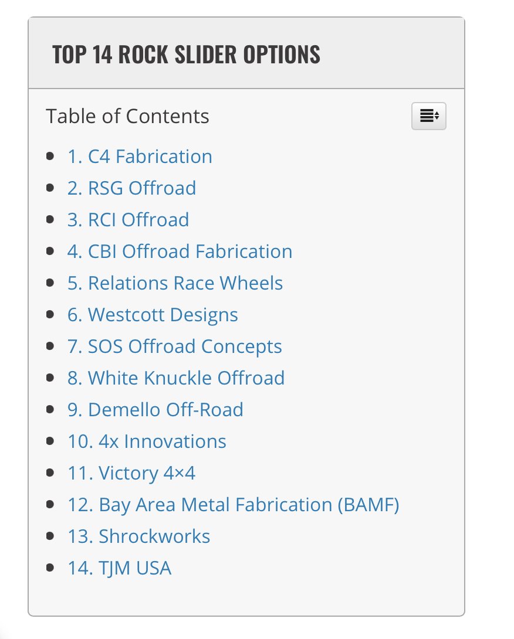The height and width of the screenshot is (639, 514).
Task: Open Bay Area Metal Fabrication (BAMF) link
Action: click(x=234, y=505)
